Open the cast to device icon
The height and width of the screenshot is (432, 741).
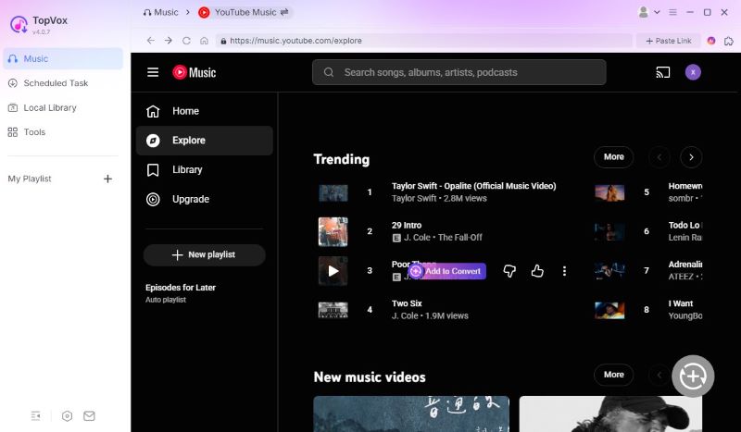point(663,72)
